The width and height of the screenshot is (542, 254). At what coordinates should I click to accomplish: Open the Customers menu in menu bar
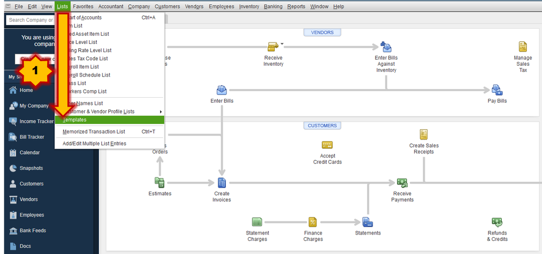(167, 6)
